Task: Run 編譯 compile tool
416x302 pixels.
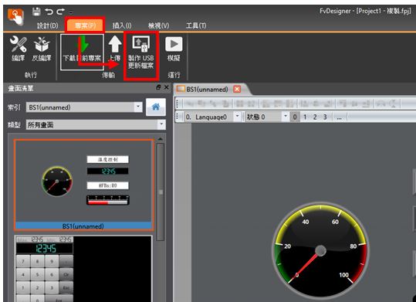Action: pos(19,49)
